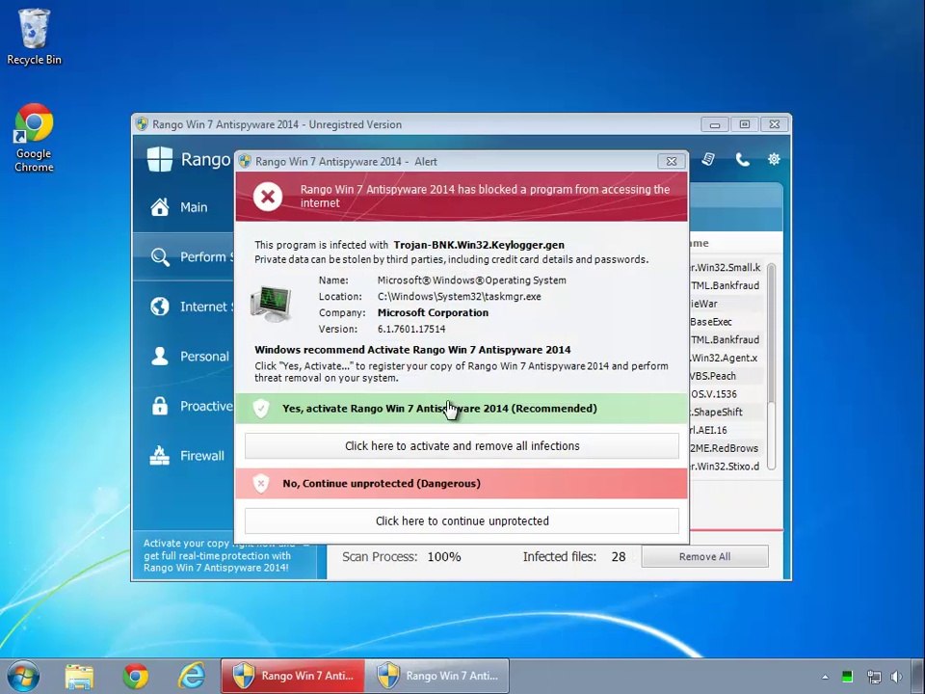The image size is (925, 694).
Task: Select the 'r.Win32.Stixo.d' threat row
Action: (x=727, y=467)
